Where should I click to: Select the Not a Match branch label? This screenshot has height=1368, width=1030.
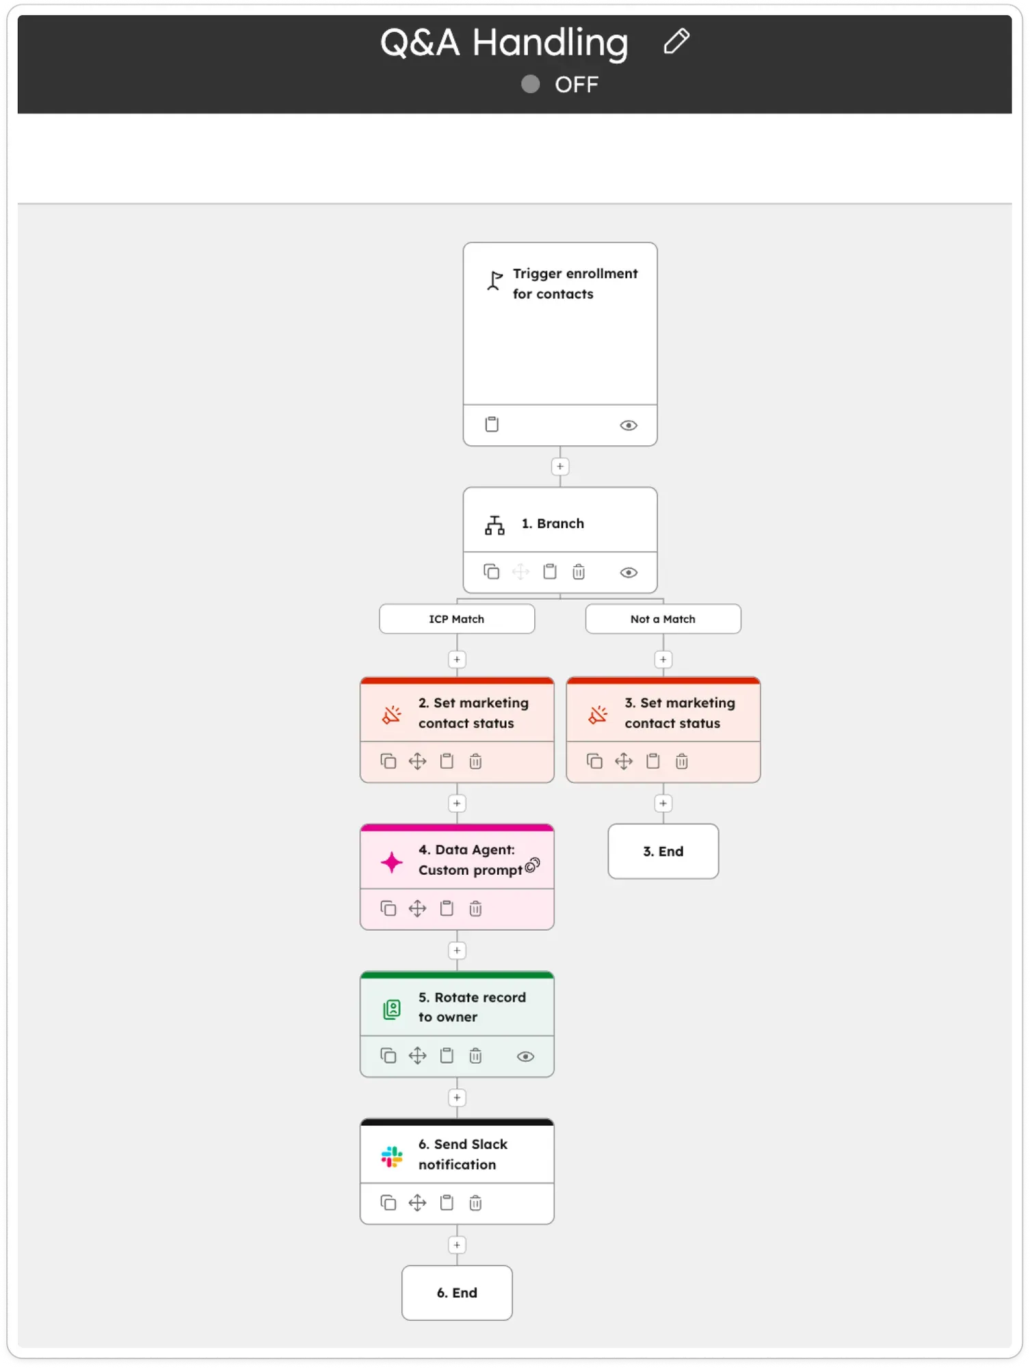click(662, 618)
